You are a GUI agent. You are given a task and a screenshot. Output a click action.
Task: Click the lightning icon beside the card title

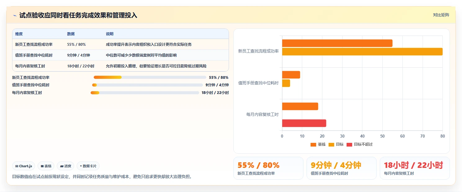[x=15, y=15]
